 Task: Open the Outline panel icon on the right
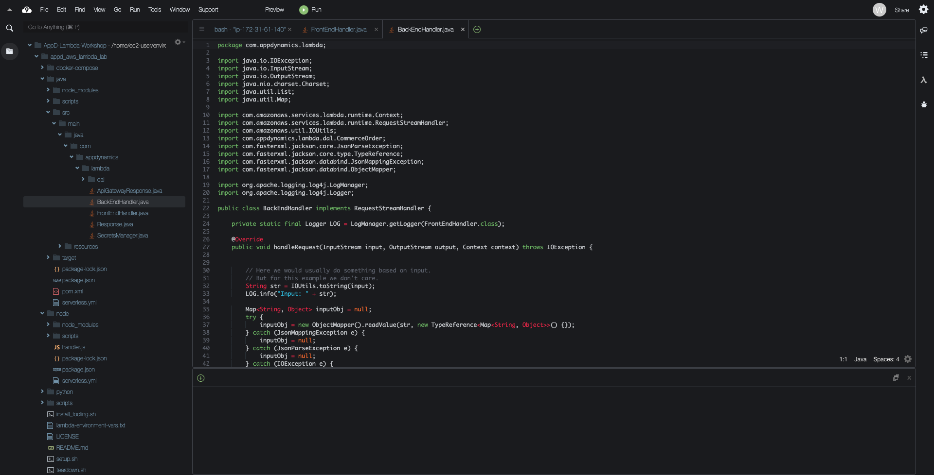coord(924,55)
